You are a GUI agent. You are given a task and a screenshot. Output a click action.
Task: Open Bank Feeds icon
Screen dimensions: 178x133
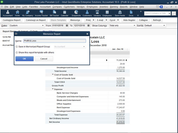click(x=120, y=13)
